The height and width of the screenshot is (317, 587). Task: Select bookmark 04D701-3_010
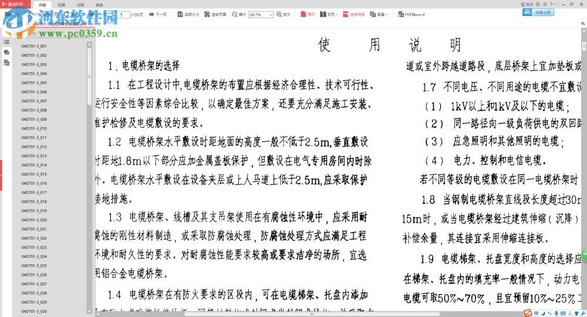pyautogui.click(x=34, y=128)
